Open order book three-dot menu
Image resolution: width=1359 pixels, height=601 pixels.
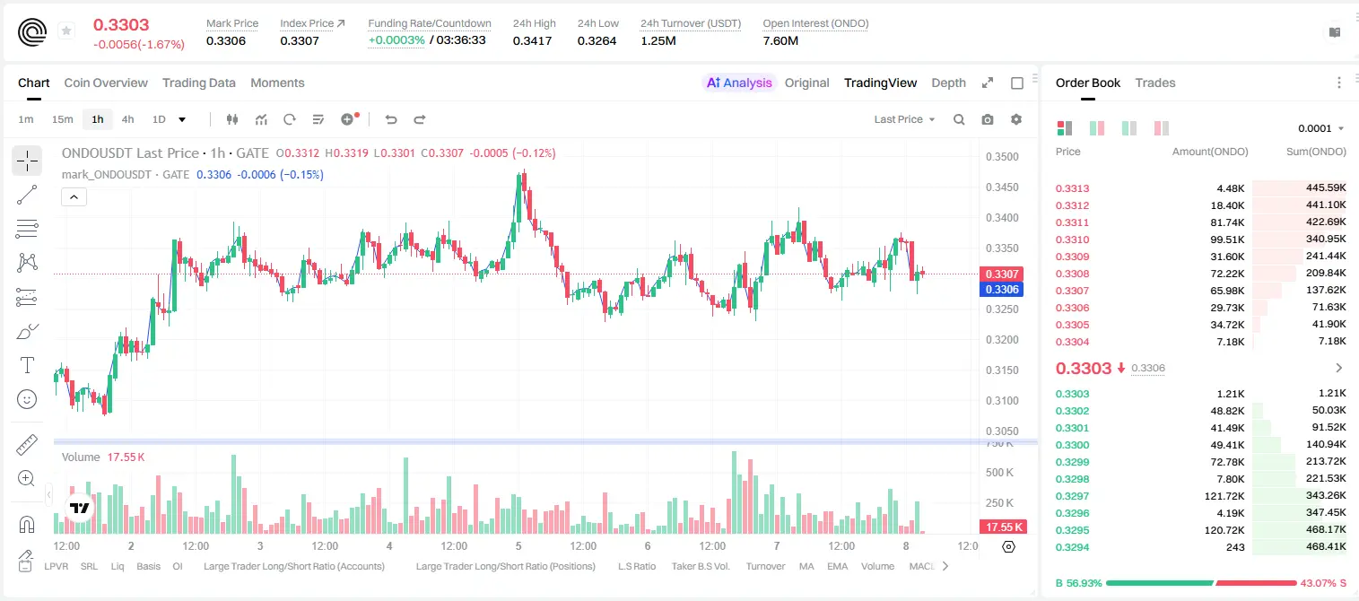(1339, 83)
